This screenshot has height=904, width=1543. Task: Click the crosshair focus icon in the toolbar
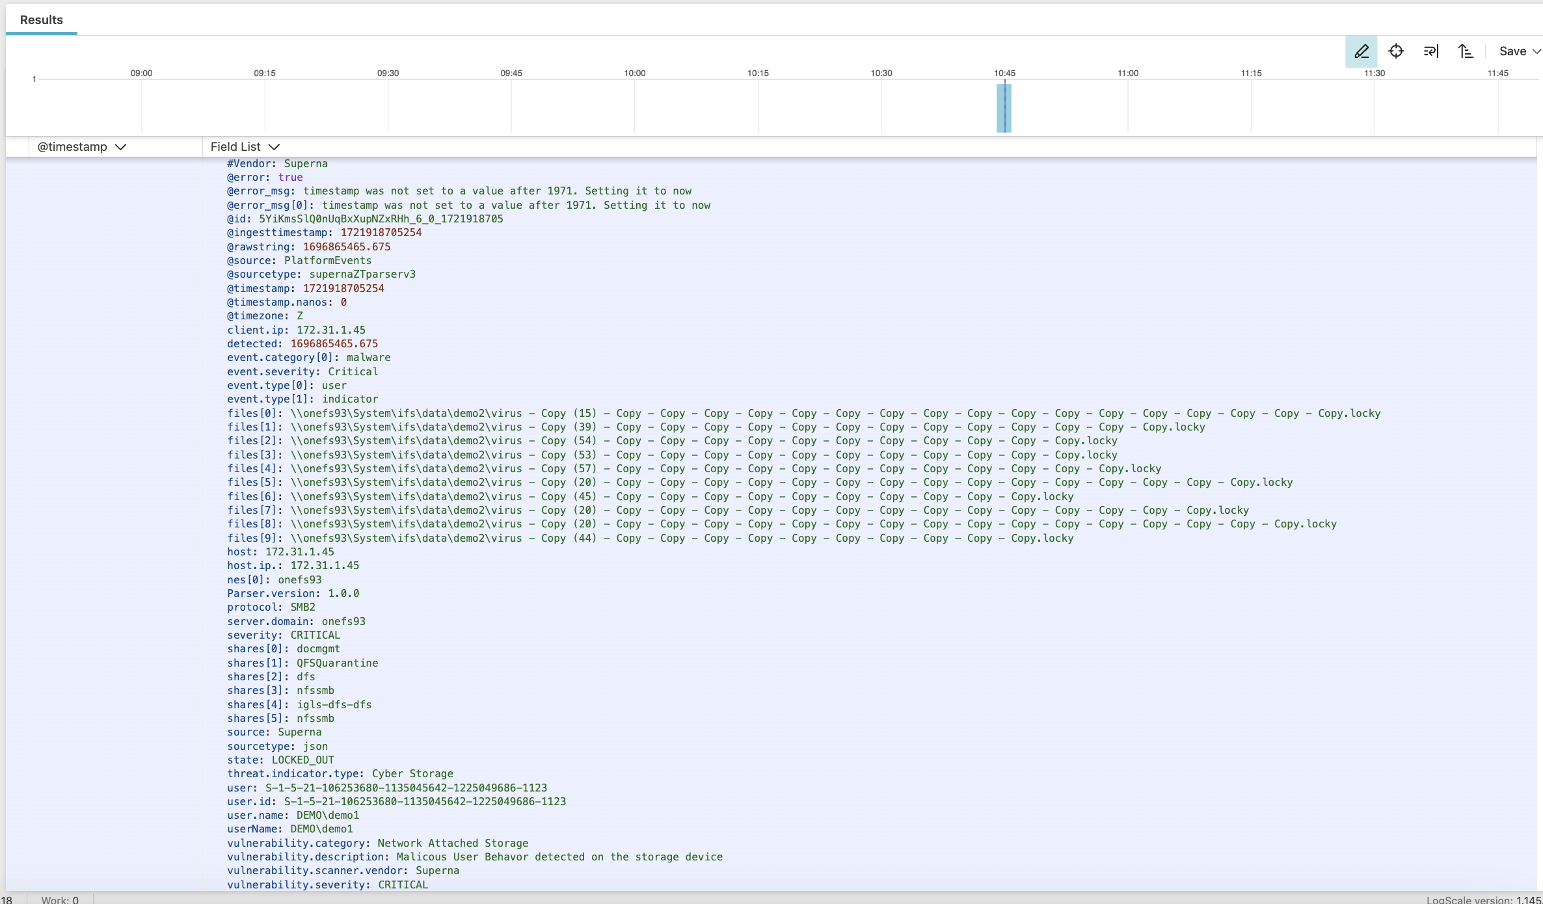[1397, 51]
